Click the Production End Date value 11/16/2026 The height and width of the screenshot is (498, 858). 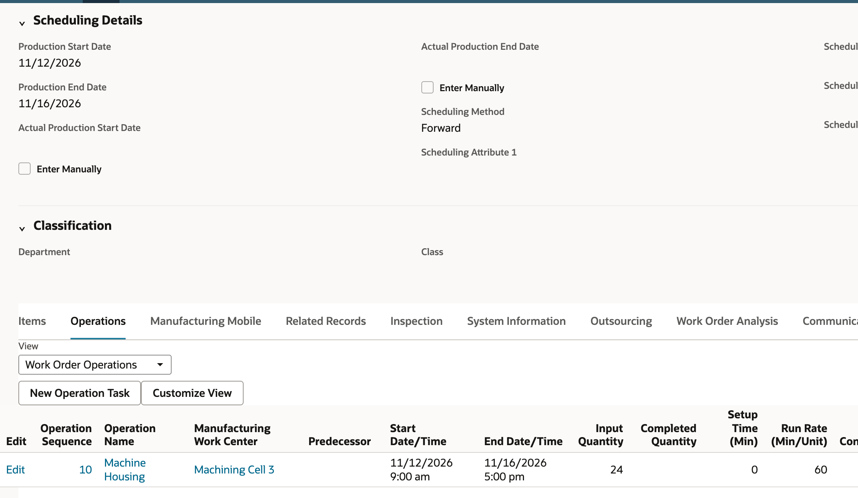tap(50, 103)
